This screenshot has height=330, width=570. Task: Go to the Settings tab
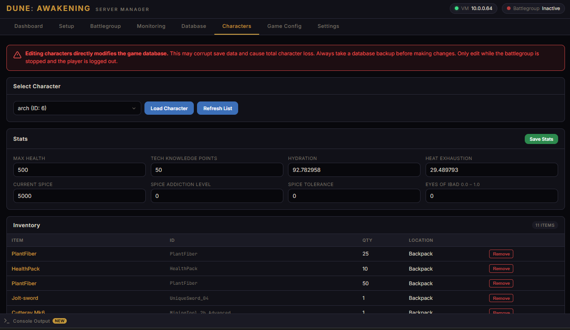(328, 26)
